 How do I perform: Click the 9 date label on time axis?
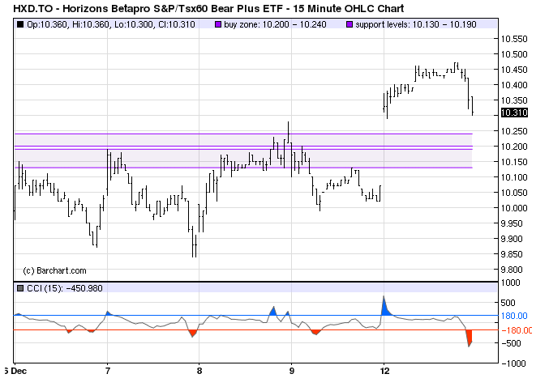pos(292,371)
